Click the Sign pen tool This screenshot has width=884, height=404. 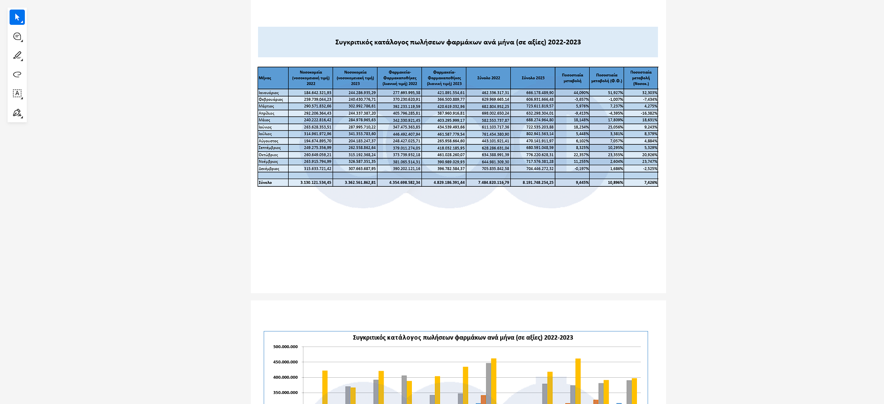coord(17,113)
